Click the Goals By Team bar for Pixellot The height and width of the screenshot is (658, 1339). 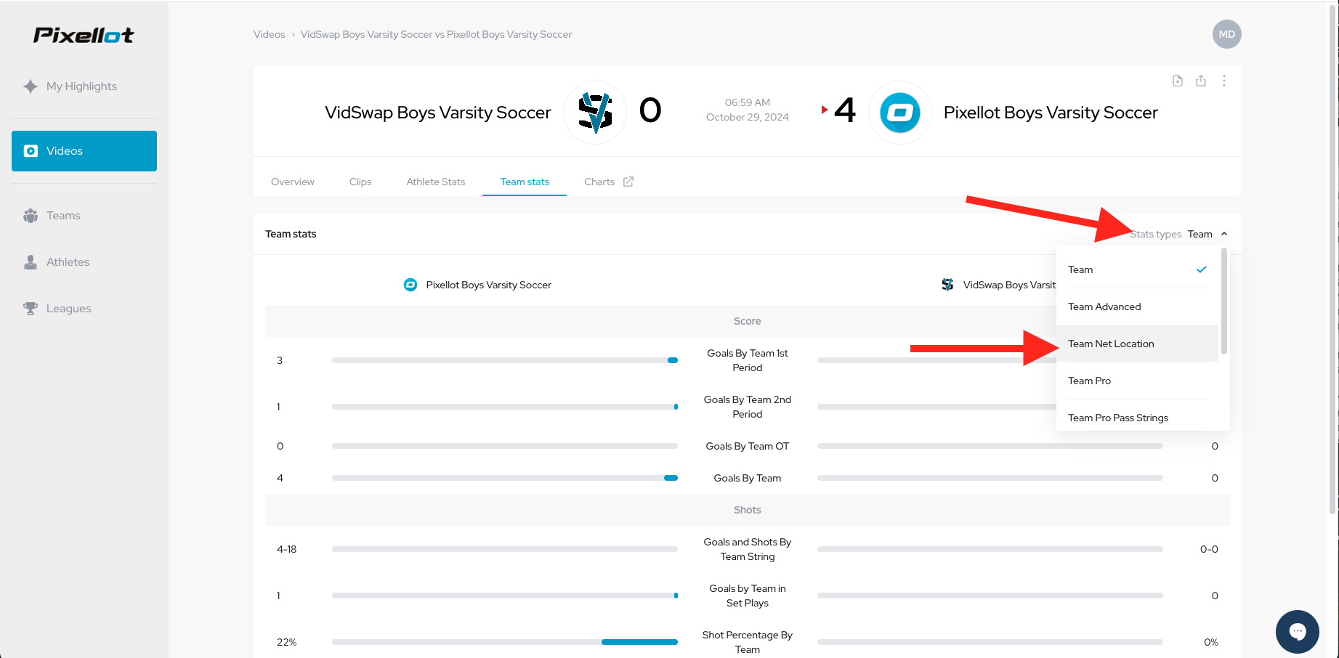(x=505, y=478)
